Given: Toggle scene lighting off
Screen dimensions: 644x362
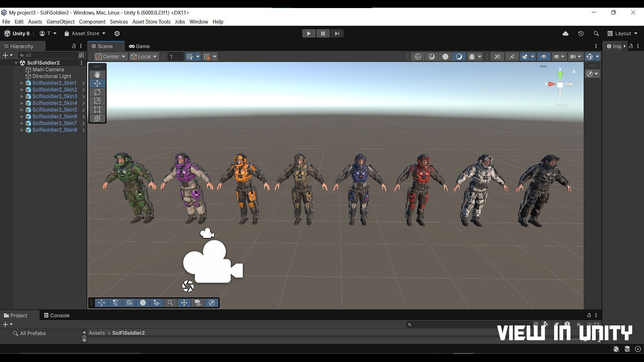Looking at the screenshot, I should click(x=512, y=57).
